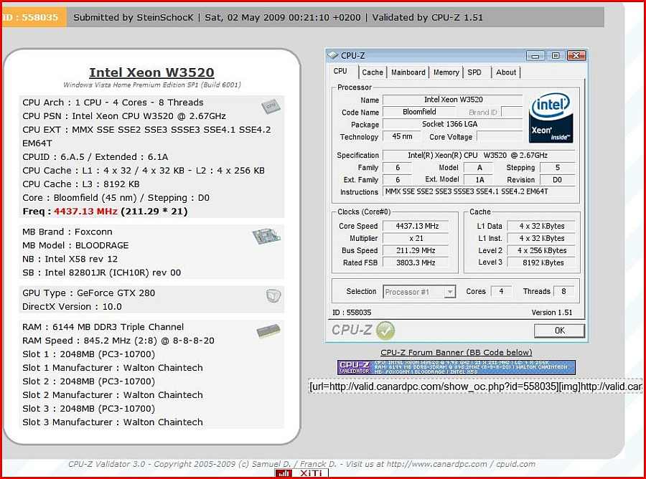The height and width of the screenshot is (479, 646).
Task: Click the SB : Intel 82801JR line
Action: coord(101,272)
